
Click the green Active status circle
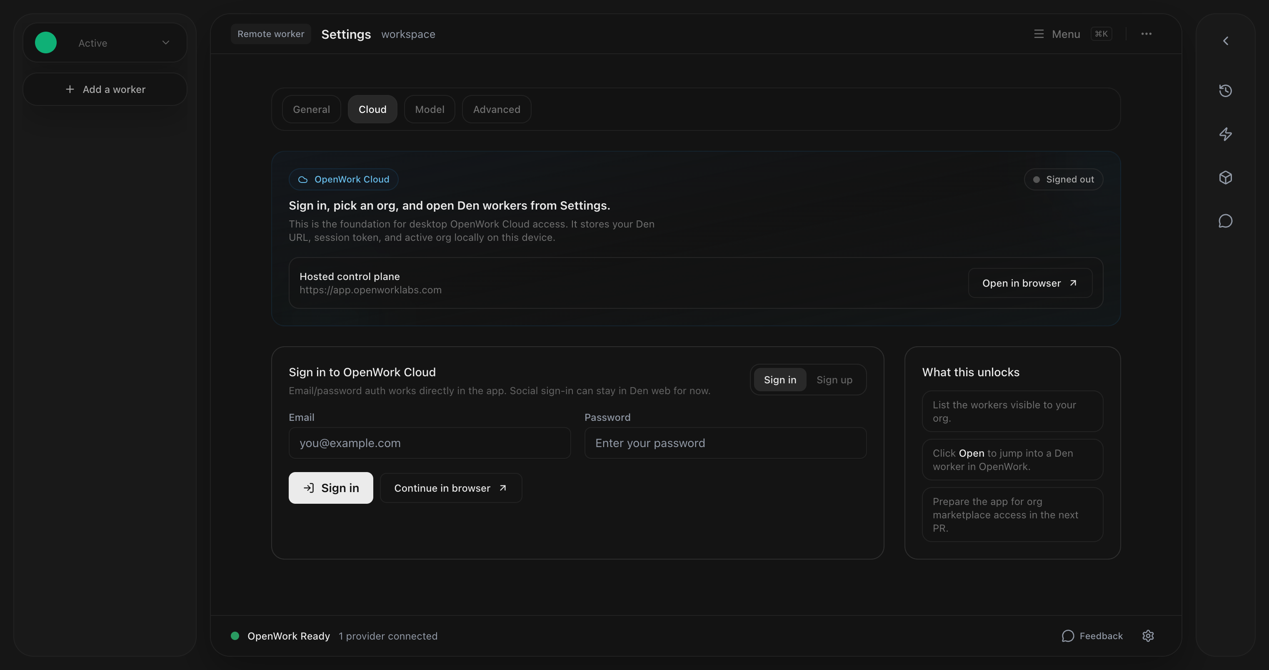point(46,43)
